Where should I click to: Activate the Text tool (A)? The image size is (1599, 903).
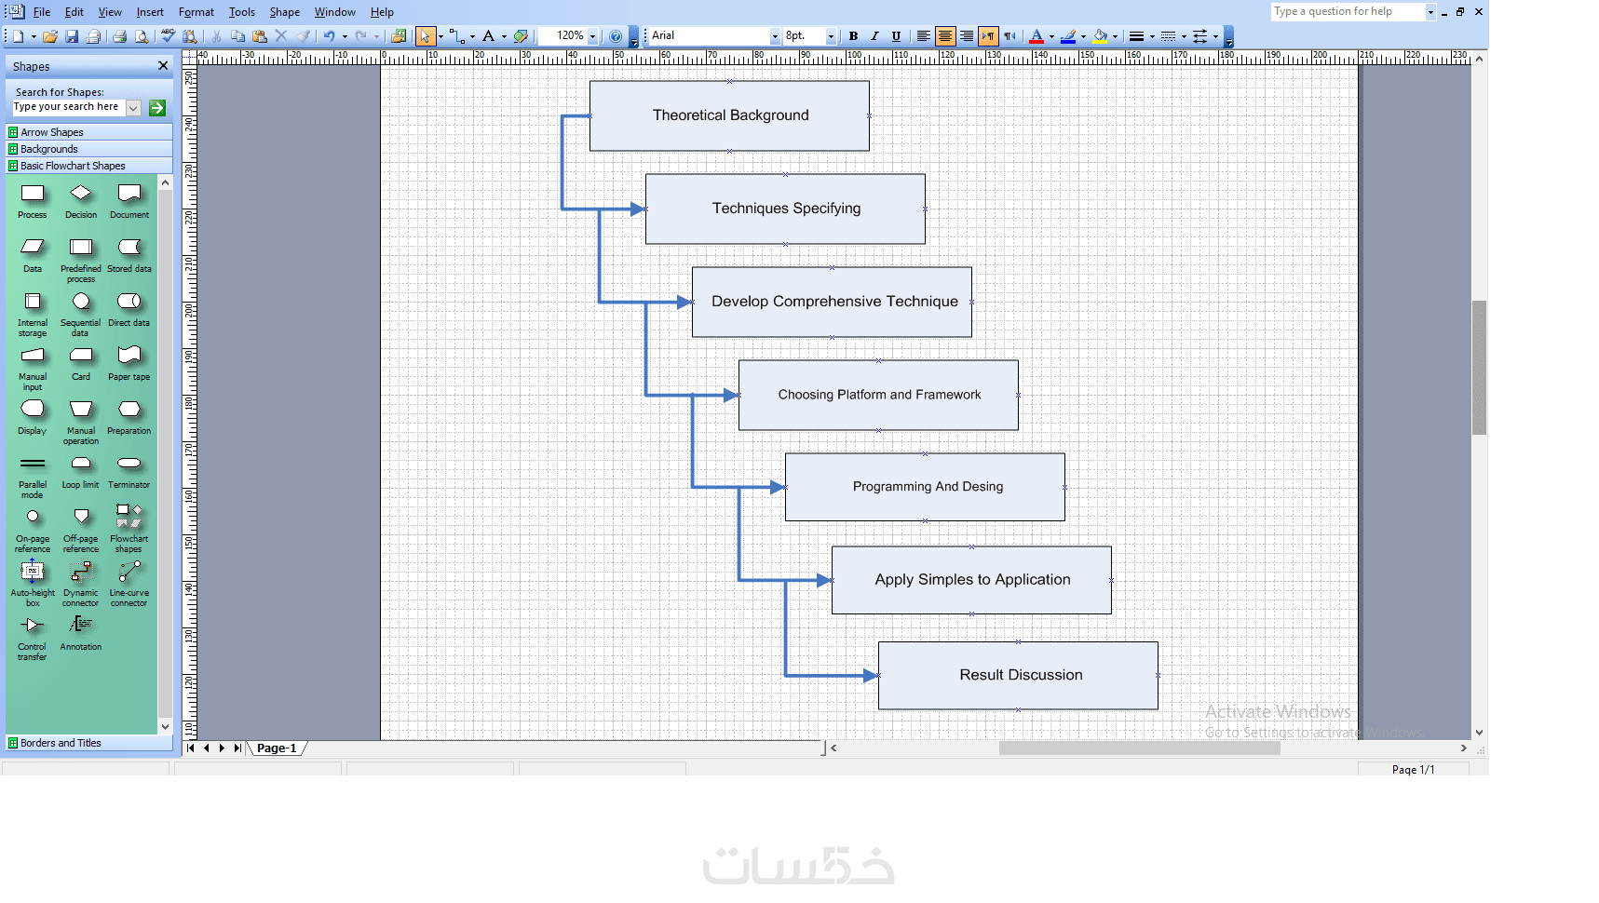(x=488, y=36)
